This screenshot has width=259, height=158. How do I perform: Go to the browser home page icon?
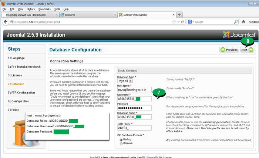(243, 22)
